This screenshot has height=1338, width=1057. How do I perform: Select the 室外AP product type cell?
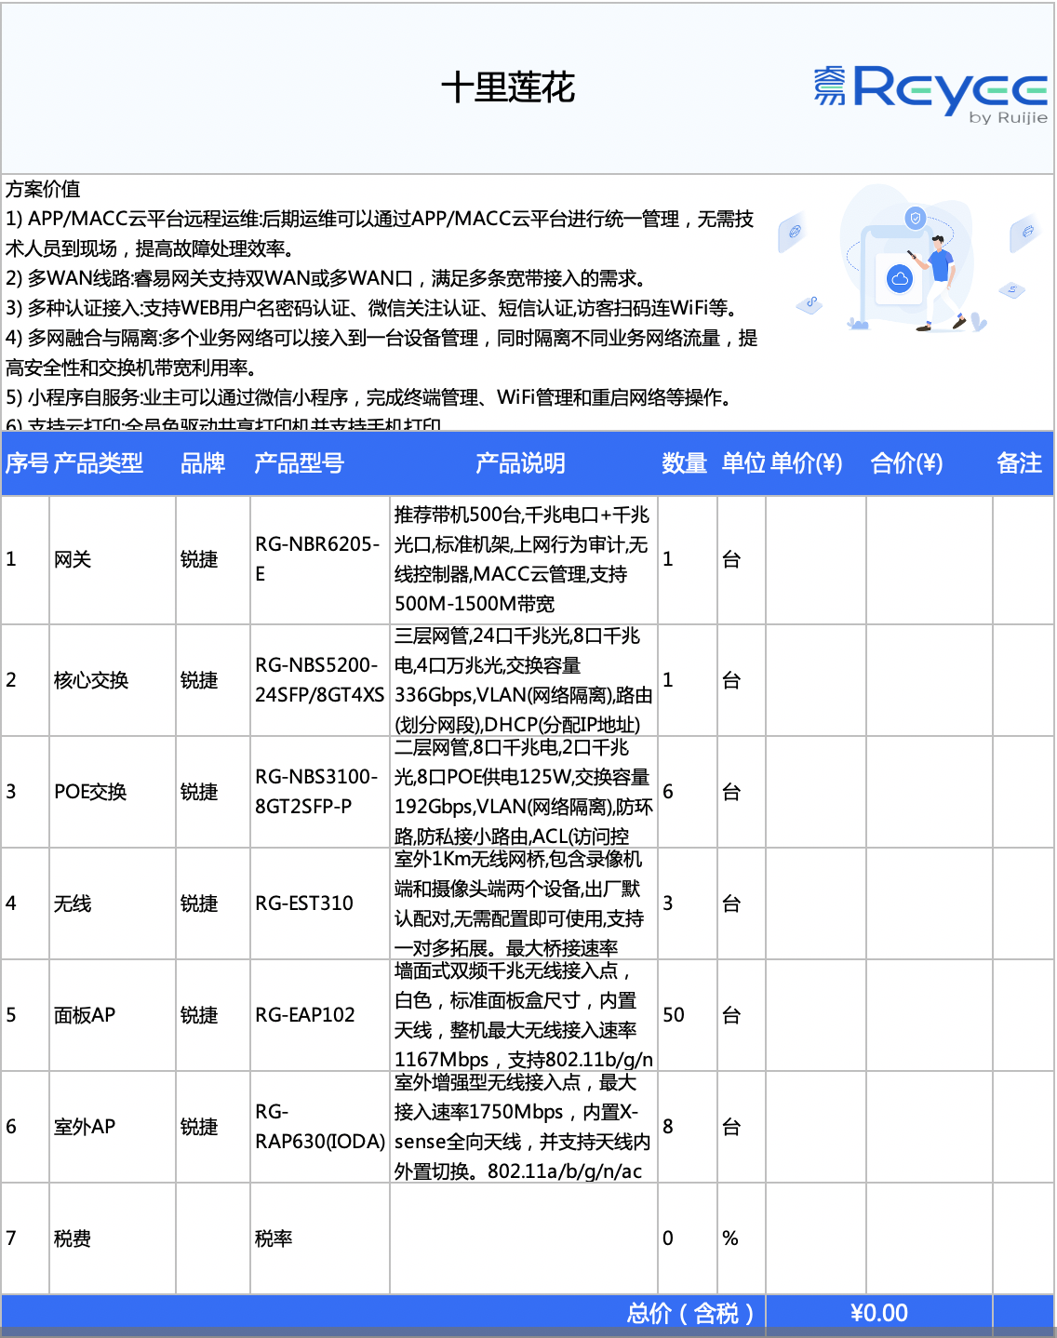pyautogui.click(x=113, y=1127)
